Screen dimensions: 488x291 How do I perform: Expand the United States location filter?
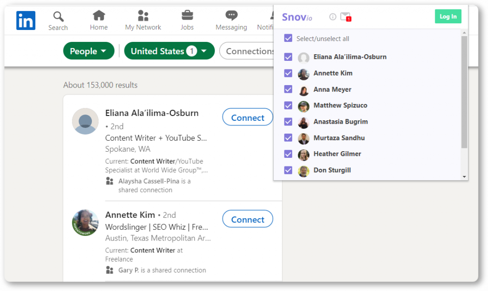coord(169,51)
